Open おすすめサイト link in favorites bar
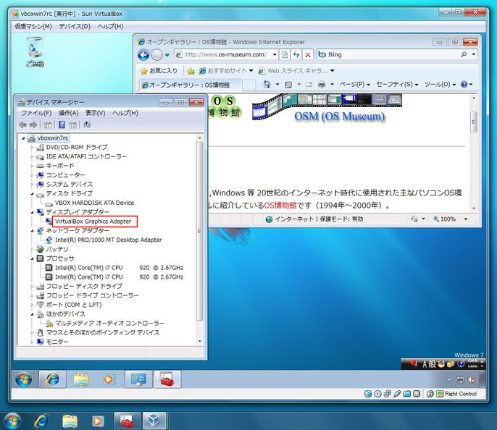497x430 pixels. 226,71
